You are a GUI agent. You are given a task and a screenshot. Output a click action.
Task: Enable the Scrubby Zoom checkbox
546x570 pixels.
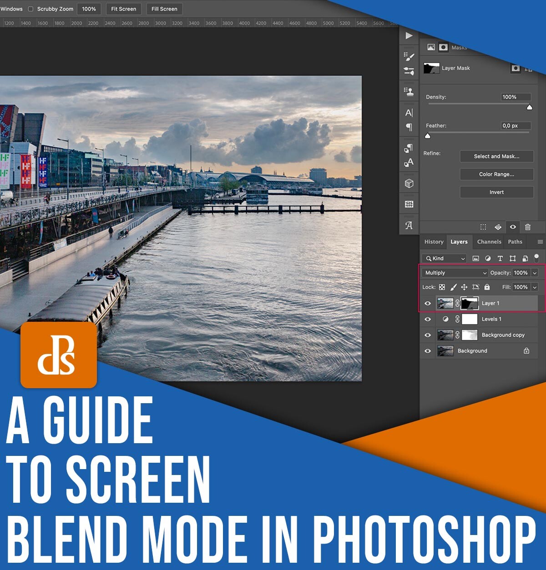tap(30, 9)
